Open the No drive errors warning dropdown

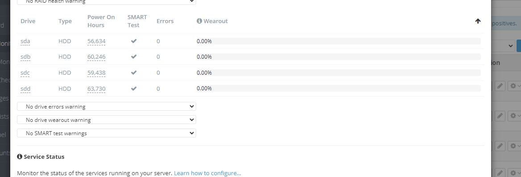click(x=106, y=106)
